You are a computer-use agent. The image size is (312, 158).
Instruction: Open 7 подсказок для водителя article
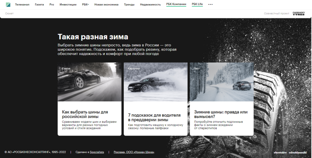click(154, 118)
